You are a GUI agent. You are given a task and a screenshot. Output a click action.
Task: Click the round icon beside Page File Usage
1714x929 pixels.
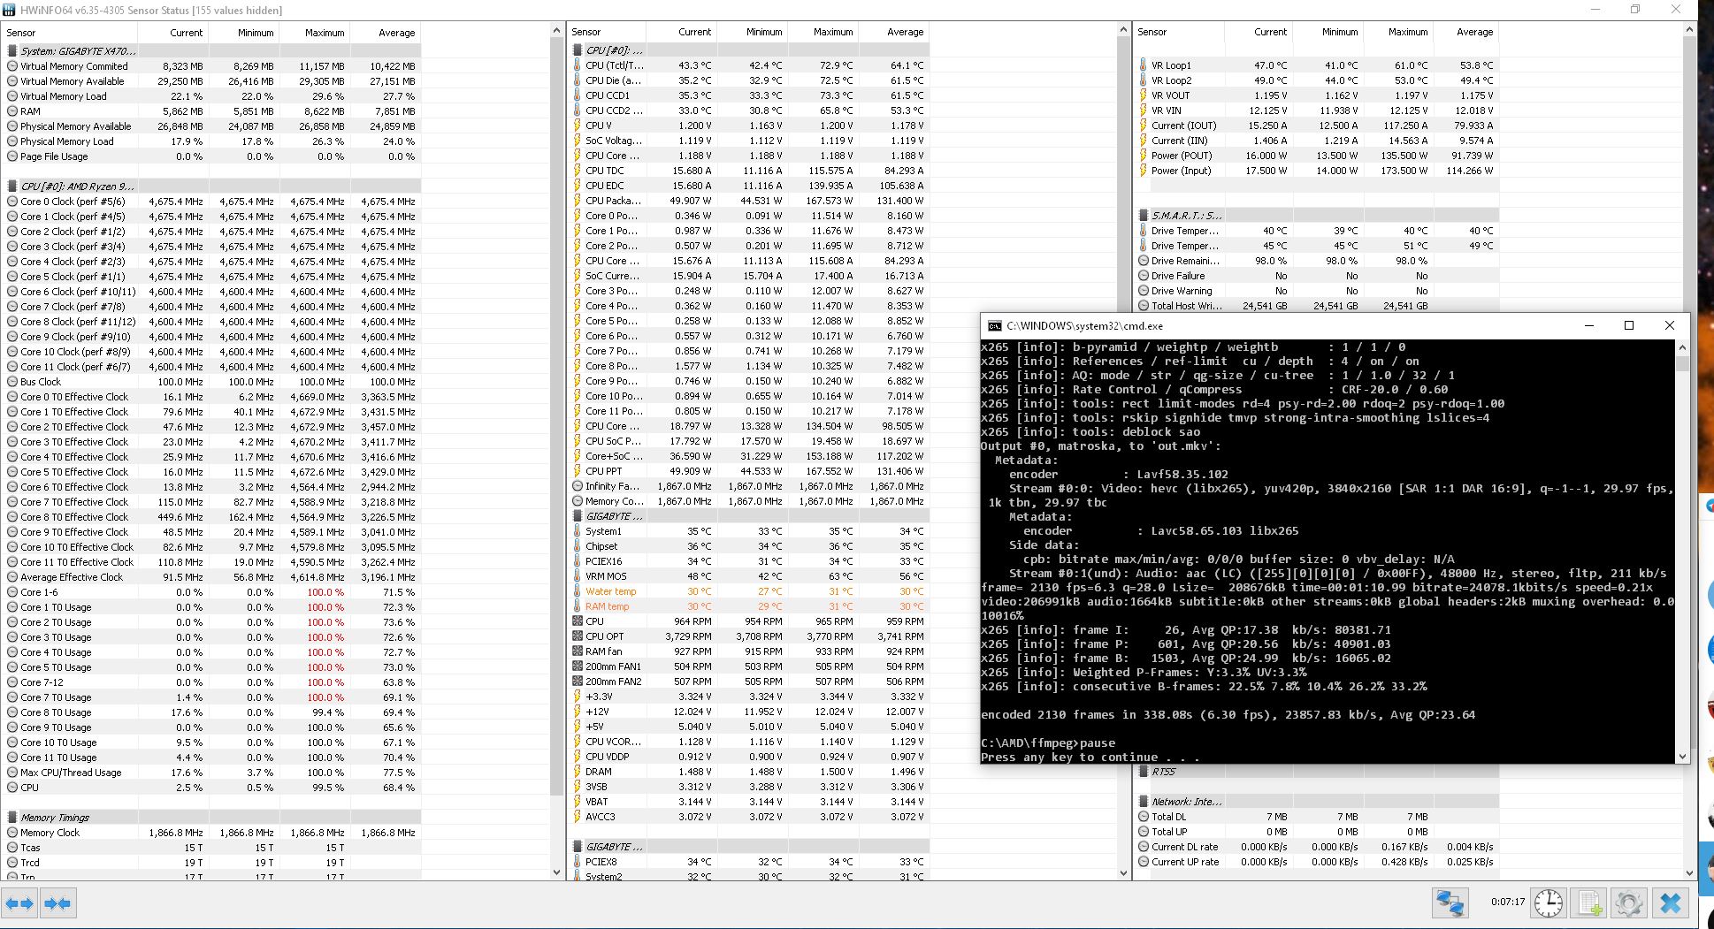point(12,156)
